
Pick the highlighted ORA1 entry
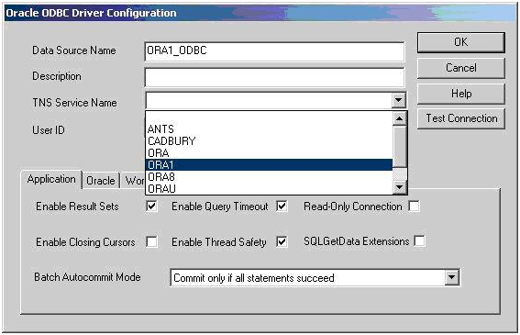(x=269, y=165)
